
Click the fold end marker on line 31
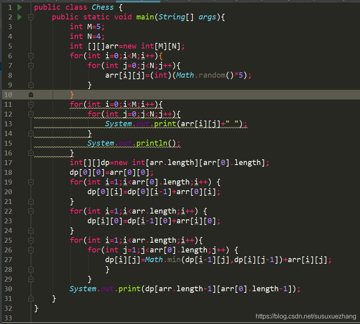click(x=31, y=299)
